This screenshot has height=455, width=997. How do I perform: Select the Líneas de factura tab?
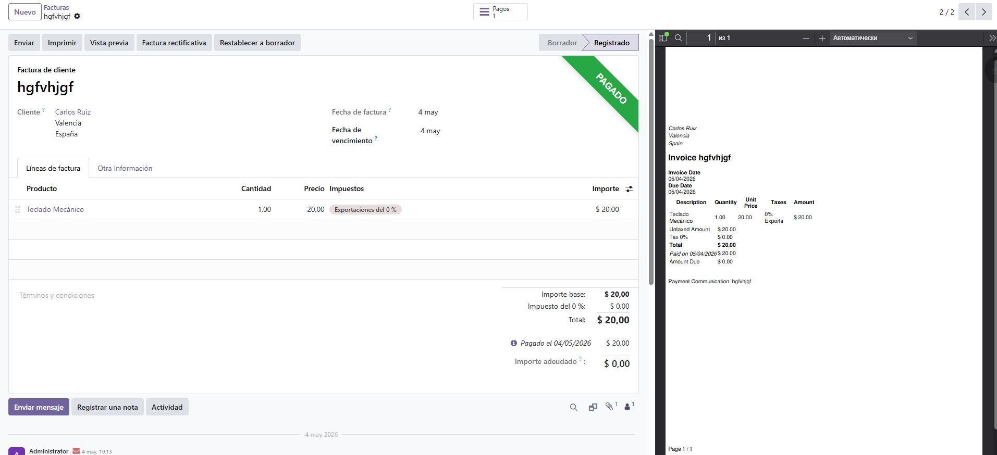53,168
